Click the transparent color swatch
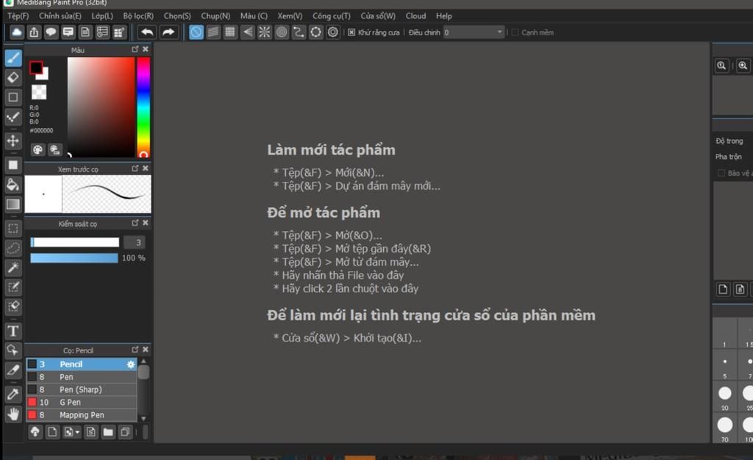The width and height of the screenshot is (753, 460). pyautogui.click(x=39, y=92)
